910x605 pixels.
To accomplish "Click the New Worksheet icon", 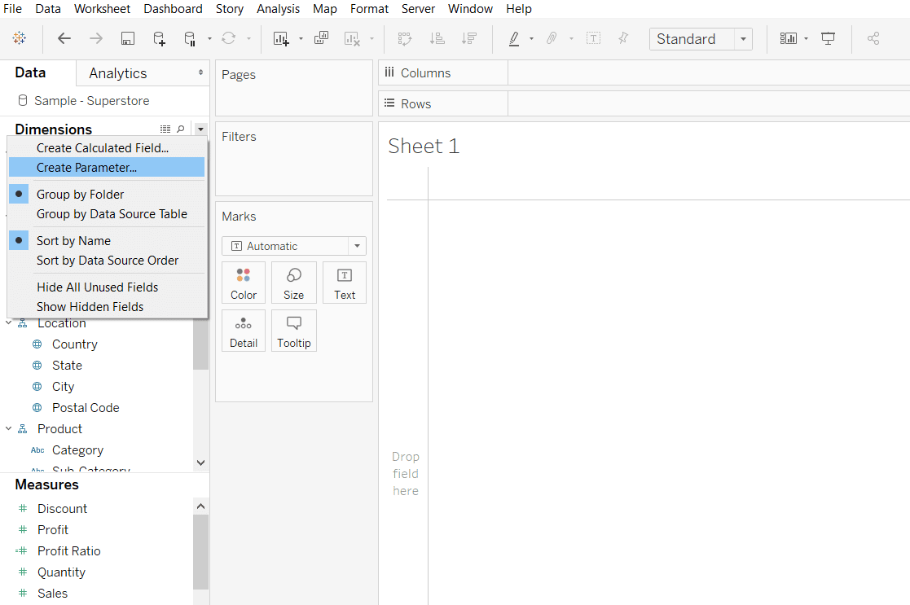I will (281, 38).
